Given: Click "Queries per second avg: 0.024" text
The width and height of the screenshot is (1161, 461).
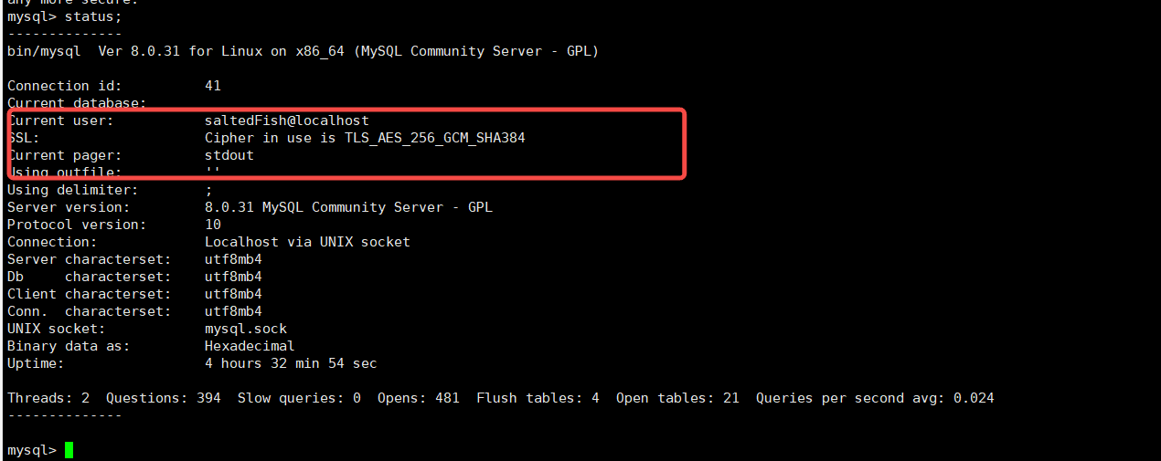Looking at the screenshot, I should [875, 398].
